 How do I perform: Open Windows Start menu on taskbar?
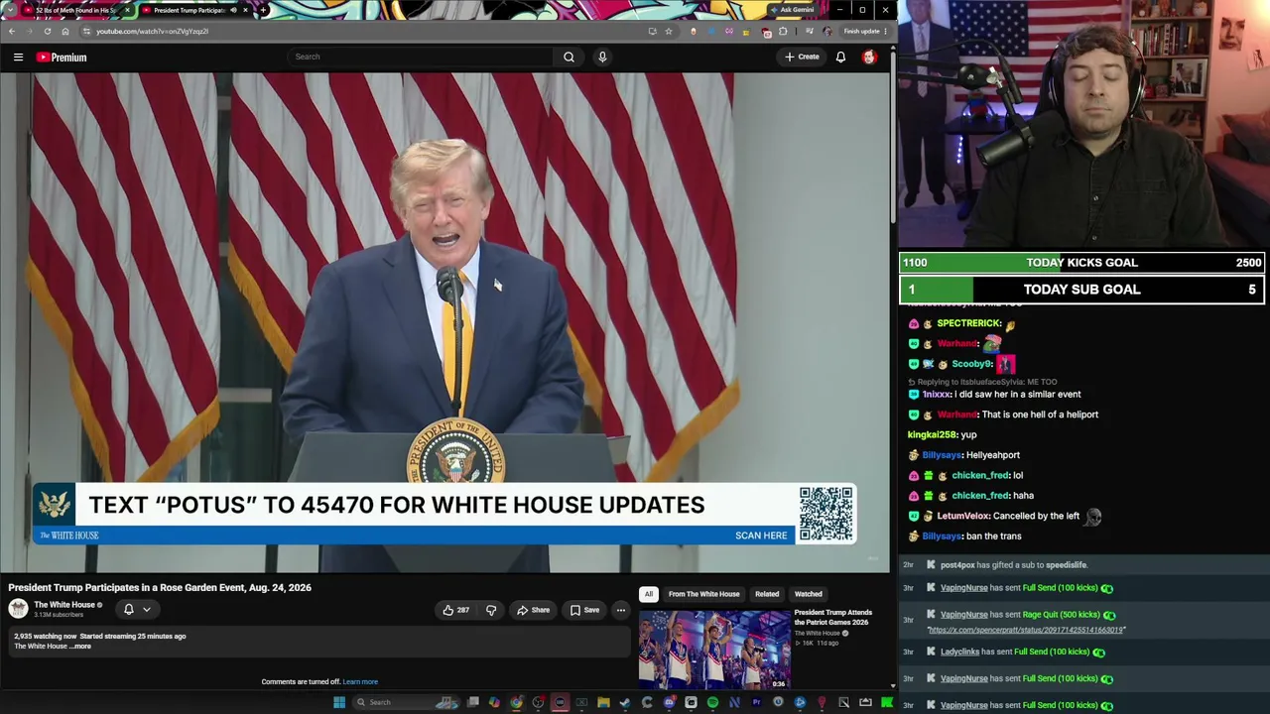[339, 702]
